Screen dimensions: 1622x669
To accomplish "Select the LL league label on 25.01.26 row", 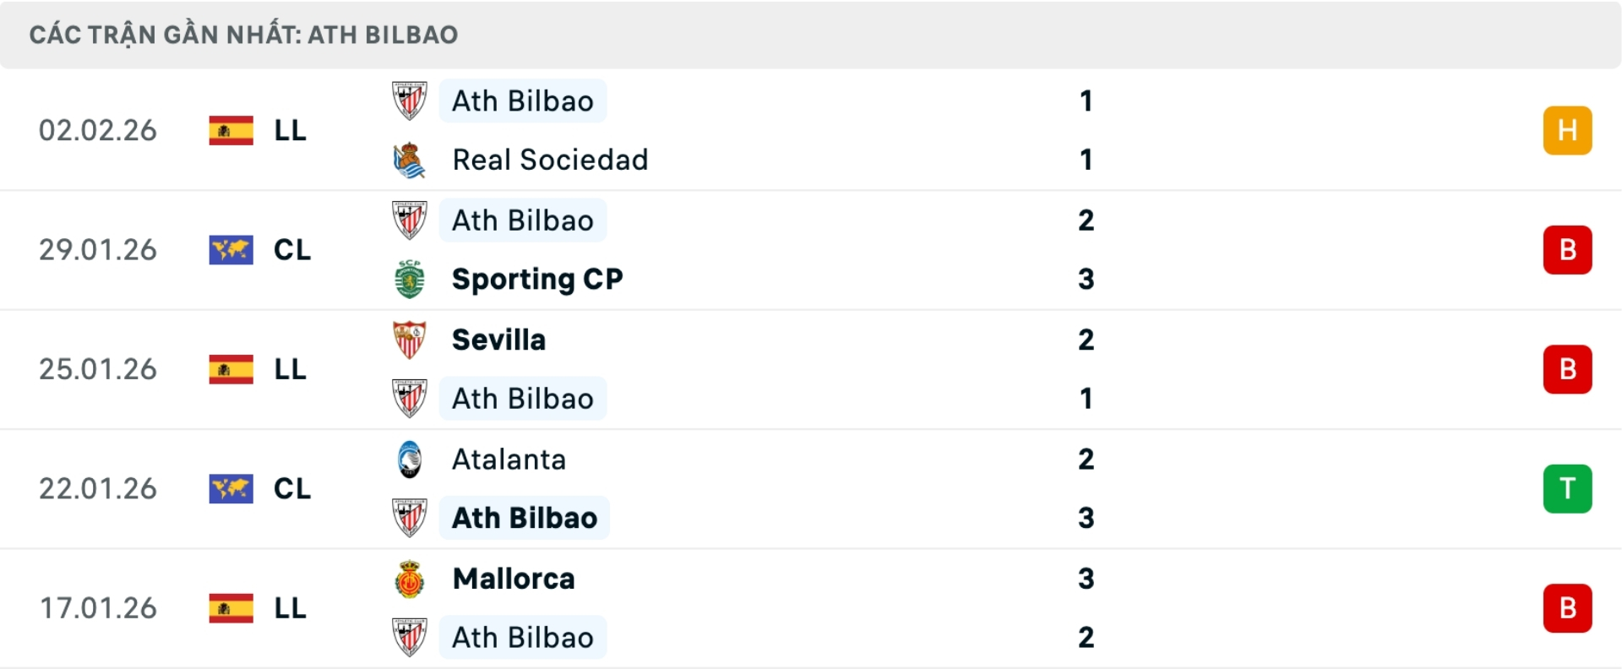I will tap(290, 369).
